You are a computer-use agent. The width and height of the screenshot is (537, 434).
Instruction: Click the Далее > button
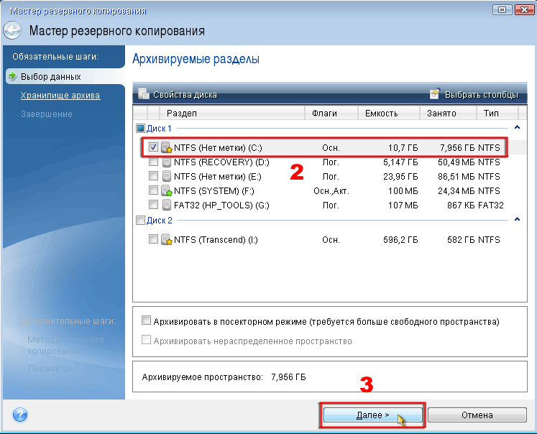coord(372,415)
